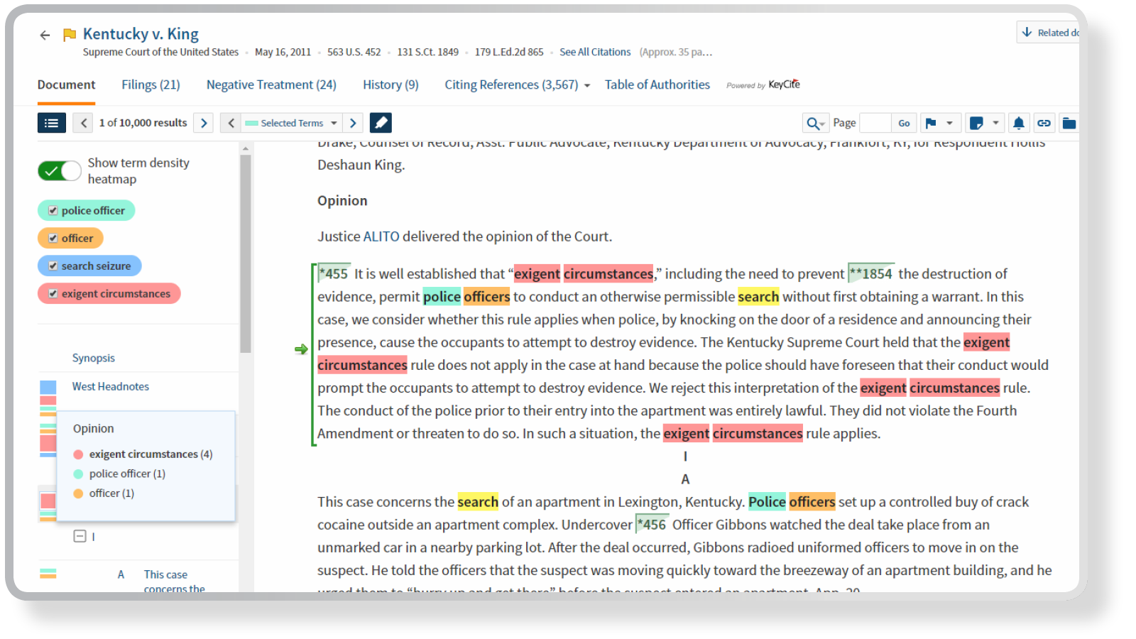
Task: Uncheck the police officer term checkbox
Action: tap(53, 211)
